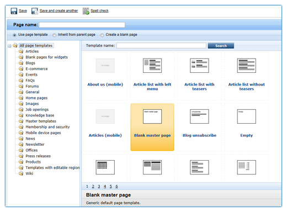Click into the Template name search field
This screenshot has height=212, width=287.
tap(161, 45)
